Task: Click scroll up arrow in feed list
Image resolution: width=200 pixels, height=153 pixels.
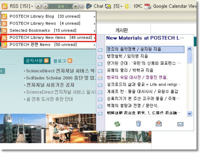Action: coord(190,49)
